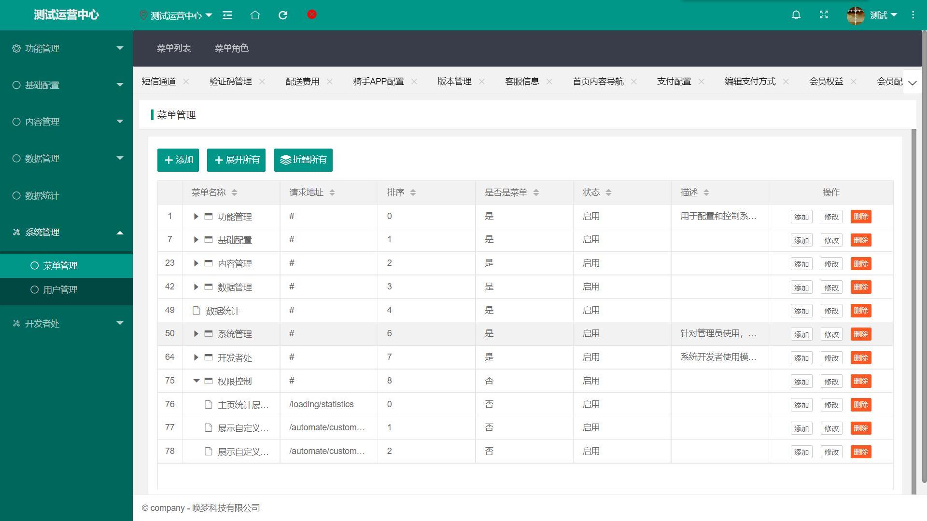Select the 菜单角色 tab
Screen dimensions: 927x521
coord(231,48)
